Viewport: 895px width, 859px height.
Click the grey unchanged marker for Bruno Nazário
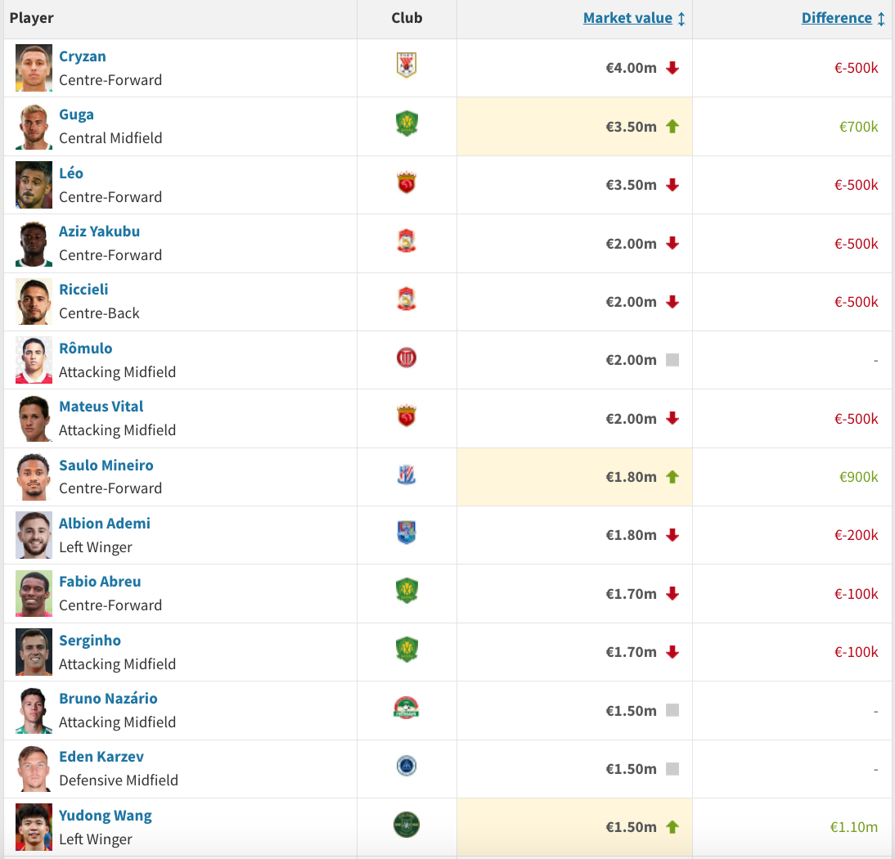pos(672,710)
